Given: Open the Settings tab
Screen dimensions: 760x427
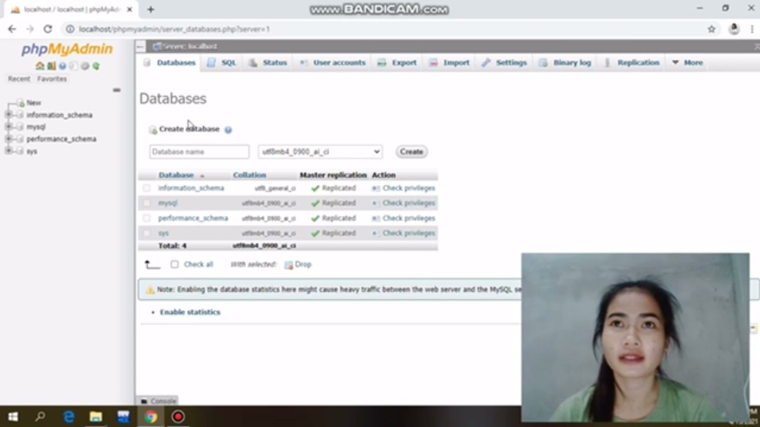Looking at the screenshot, I should pos(504,62).
